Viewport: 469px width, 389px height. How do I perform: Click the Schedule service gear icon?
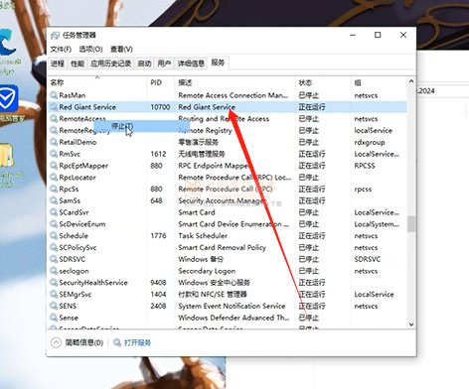pyautogui.click(x=54, y=235)
